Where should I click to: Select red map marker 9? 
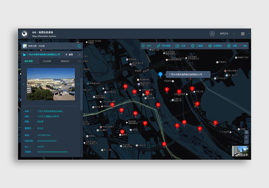(177, 126)
